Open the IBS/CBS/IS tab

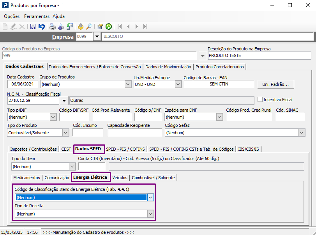click(x=249, y=149)
